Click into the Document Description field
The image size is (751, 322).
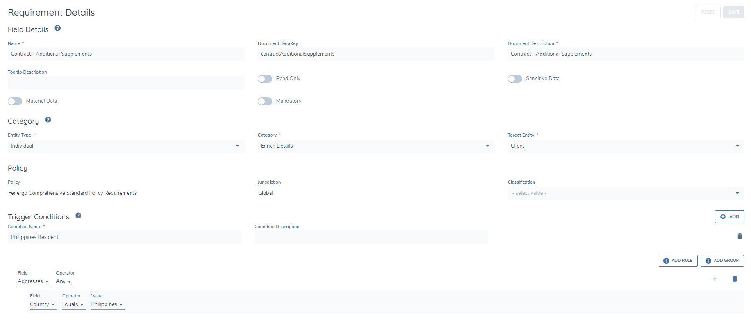(x=626, y=54)
